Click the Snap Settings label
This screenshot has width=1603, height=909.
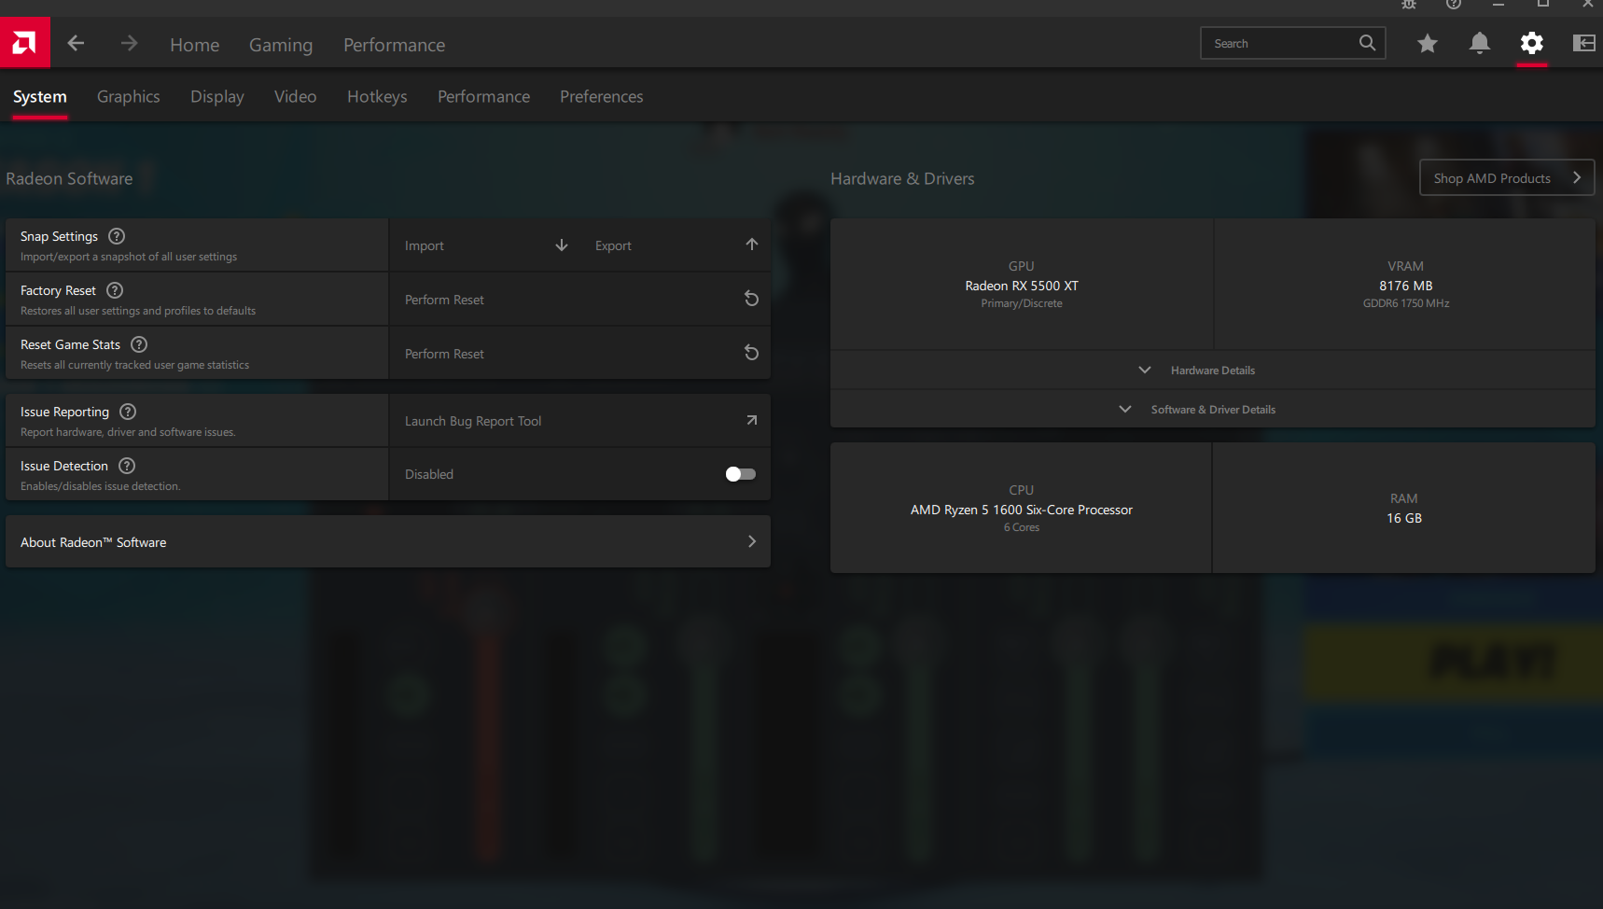click(x=59, y=237)
